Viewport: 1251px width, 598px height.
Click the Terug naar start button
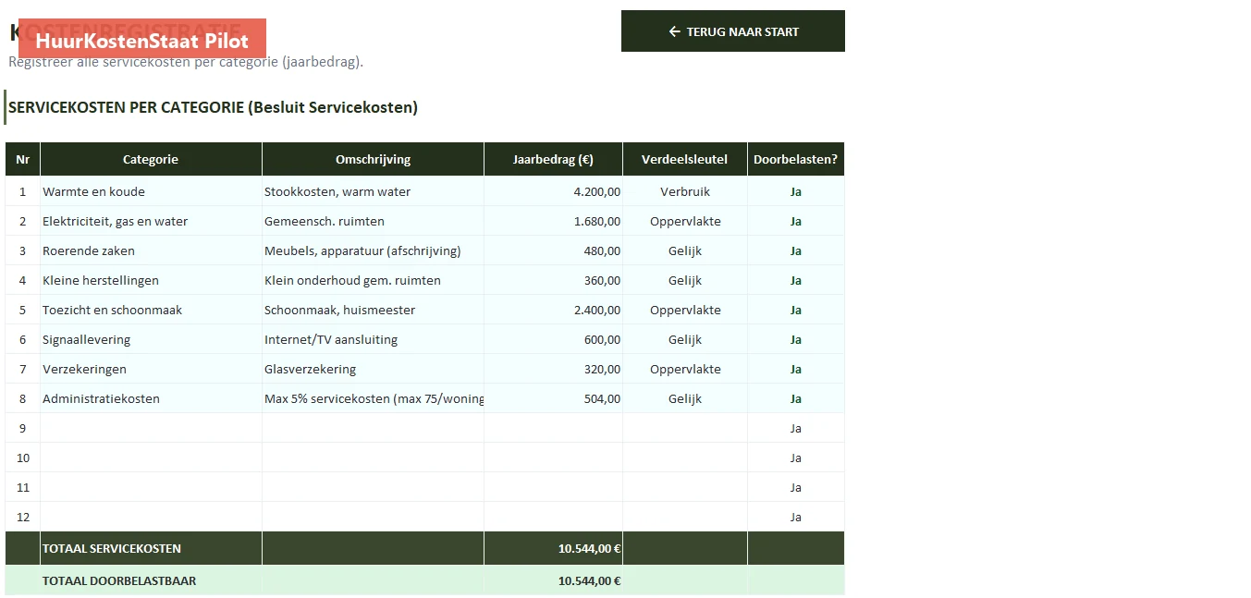[x=733, y=31]
